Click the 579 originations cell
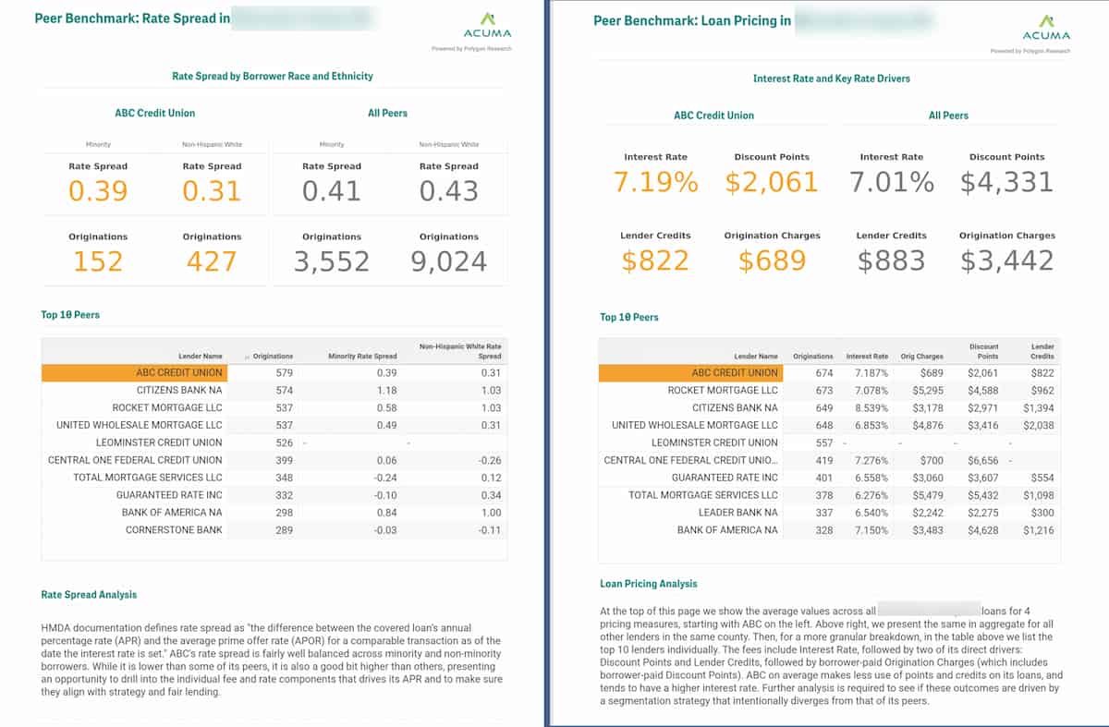This screenshot has height=727, width=1109. coord(284,372)
